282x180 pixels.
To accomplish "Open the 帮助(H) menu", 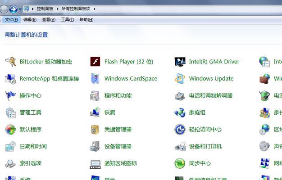I will (x=86, y=20).
